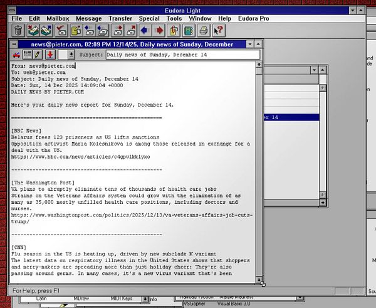Click the Washington Post article URL
This screenshot has width=376, height=308.
[132, 218]
